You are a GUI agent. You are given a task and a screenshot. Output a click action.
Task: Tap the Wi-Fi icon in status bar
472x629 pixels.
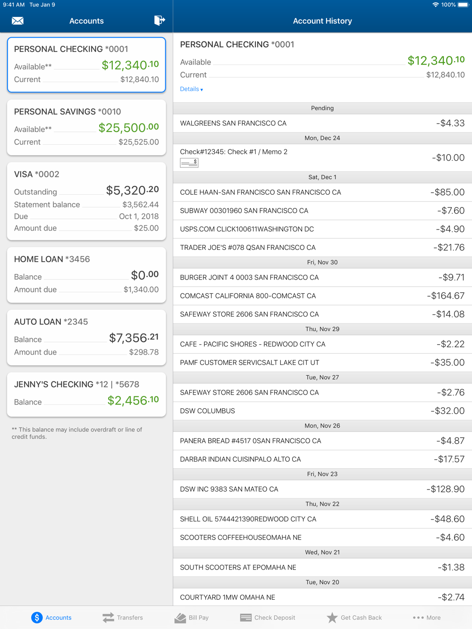click(435, 5)
